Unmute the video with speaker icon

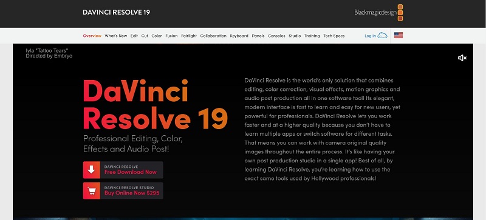pyautogui.click(x=462, y=58)
